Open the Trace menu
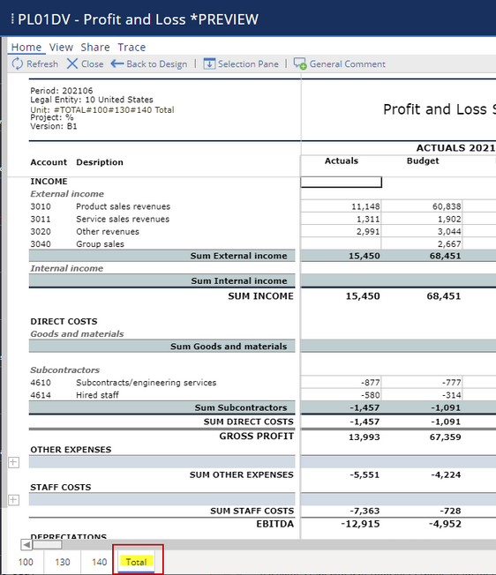 (132, 48)
